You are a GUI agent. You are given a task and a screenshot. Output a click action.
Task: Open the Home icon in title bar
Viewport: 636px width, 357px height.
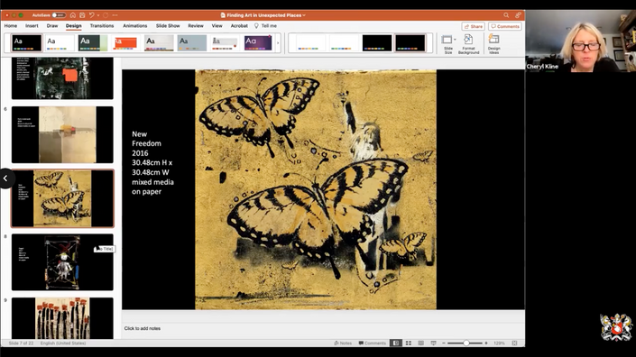pyautogui.click(x=72, y=15)
